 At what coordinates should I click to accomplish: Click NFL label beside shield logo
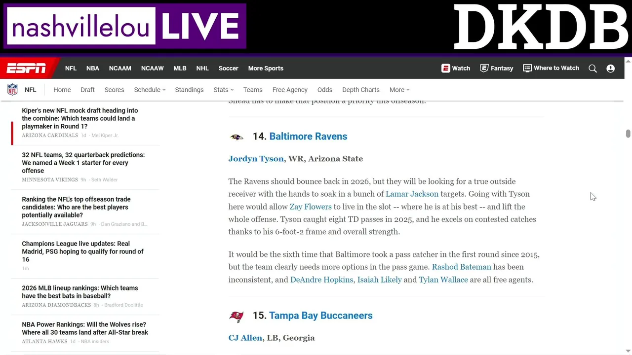[x=31, y=90]
